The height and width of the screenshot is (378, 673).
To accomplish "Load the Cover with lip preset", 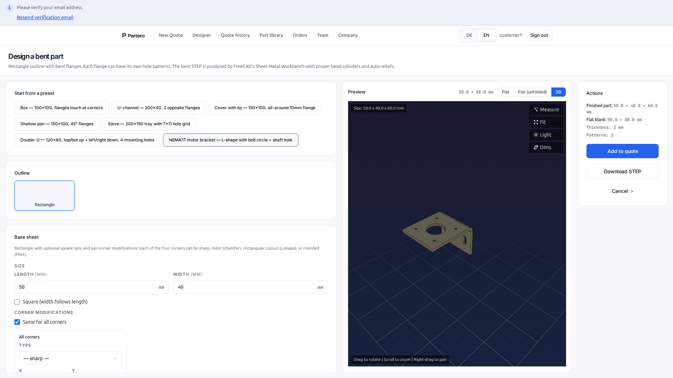I will [265, 108].
